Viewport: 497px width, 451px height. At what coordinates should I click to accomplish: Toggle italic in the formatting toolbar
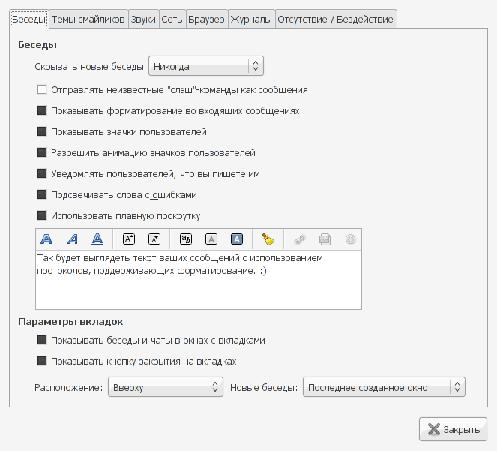click(72, 239)
